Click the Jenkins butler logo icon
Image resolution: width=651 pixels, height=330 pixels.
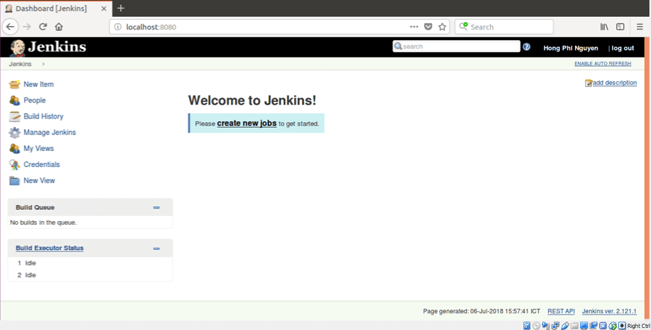(18, 47)
